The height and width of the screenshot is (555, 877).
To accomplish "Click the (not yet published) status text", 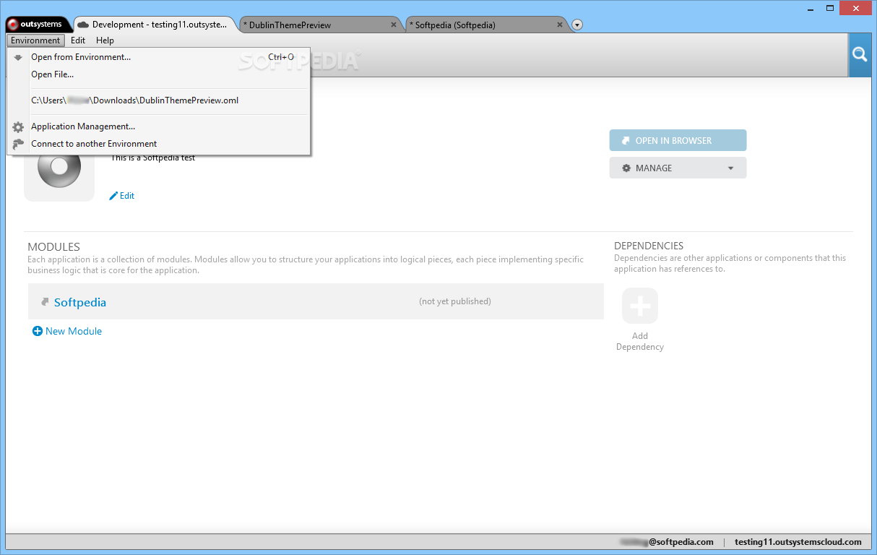I will 455,301.
